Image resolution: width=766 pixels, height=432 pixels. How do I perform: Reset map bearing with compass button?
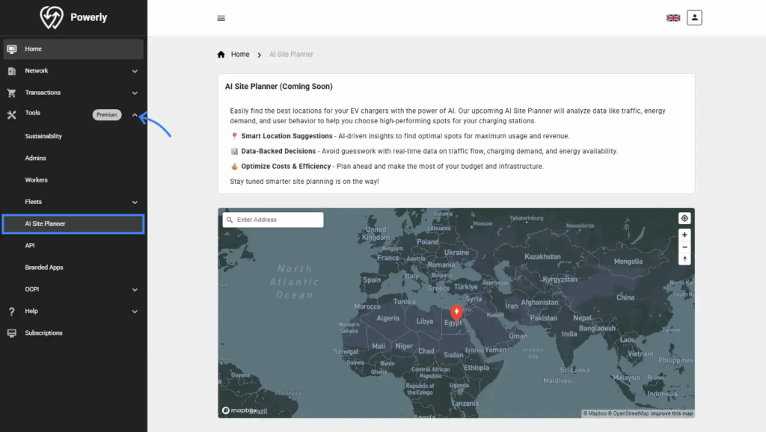[x=684, y=259]
